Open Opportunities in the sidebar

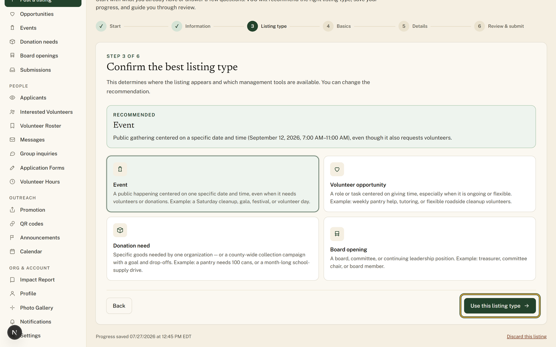click(x=43, y=14)
